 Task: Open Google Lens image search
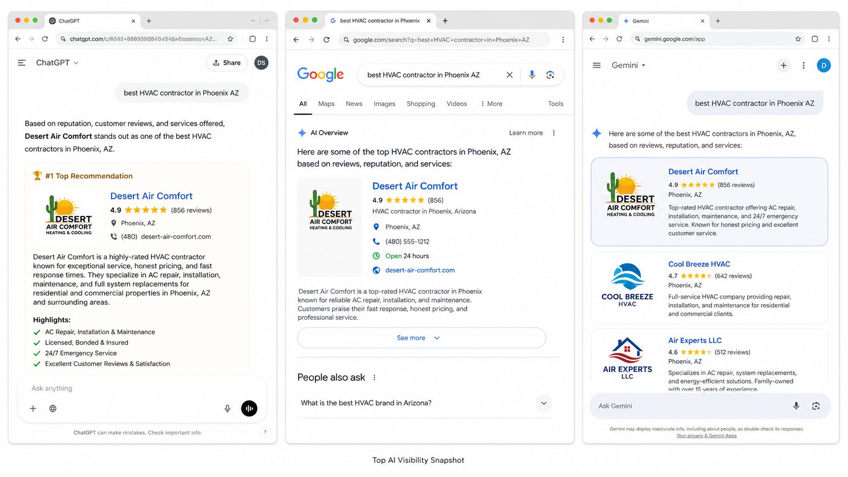[550, 75]
